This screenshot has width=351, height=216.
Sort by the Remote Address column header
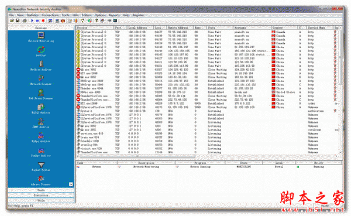tap(180, 28)
